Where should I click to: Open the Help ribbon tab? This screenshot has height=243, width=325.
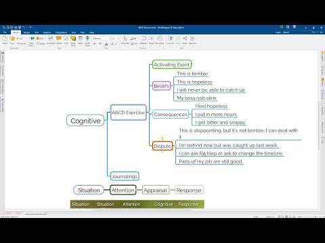click(91, 32)
